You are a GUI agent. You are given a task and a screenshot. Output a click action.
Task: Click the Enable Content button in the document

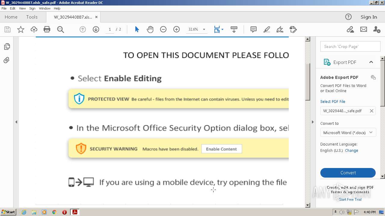click(x=221, y=149)
